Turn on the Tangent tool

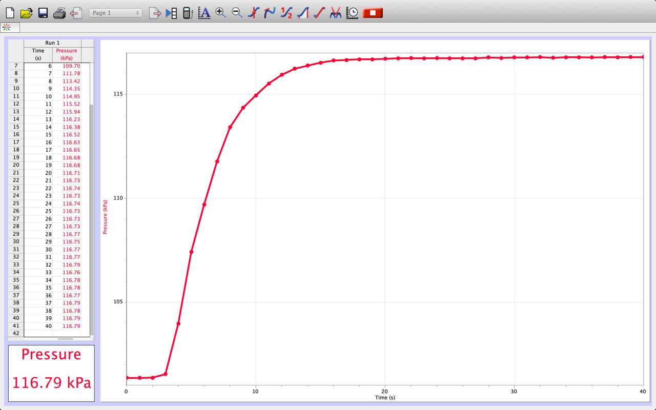point(270,13)
